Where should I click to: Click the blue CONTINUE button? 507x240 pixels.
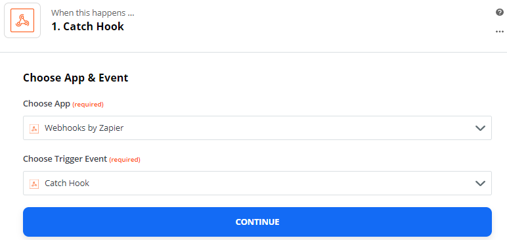tap(257, 222)
